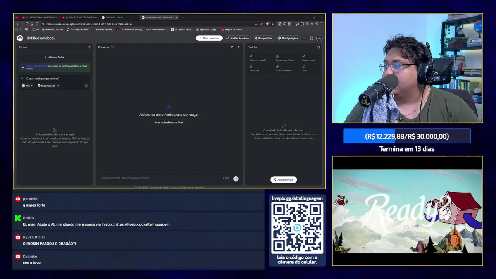496x279 pixels.
Task: Open the Google apps grid
Action: [312, 38]
